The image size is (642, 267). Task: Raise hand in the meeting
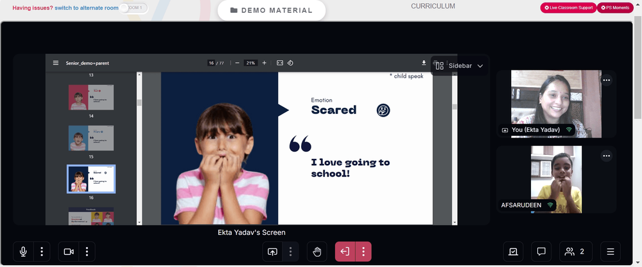[317, 252]
